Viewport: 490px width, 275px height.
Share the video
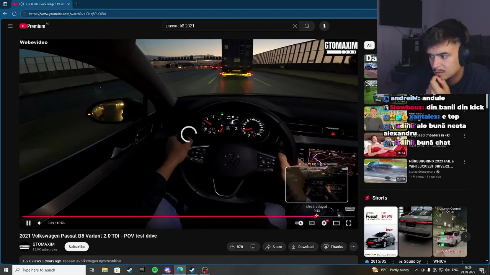click(274, 247)
